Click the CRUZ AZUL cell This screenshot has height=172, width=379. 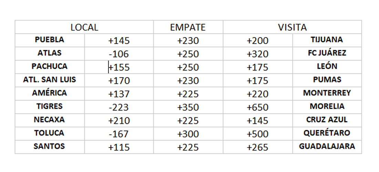coord(327,120)
